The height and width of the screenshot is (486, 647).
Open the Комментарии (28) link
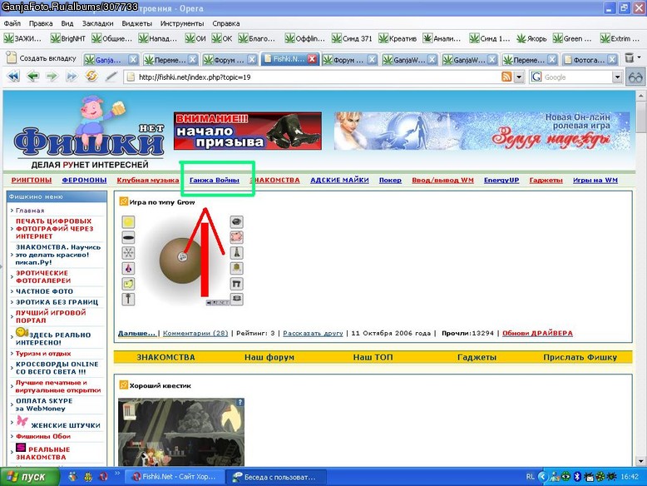point(195,333)
